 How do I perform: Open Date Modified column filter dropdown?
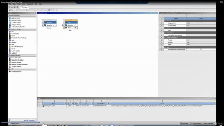(x=108, y=104)
